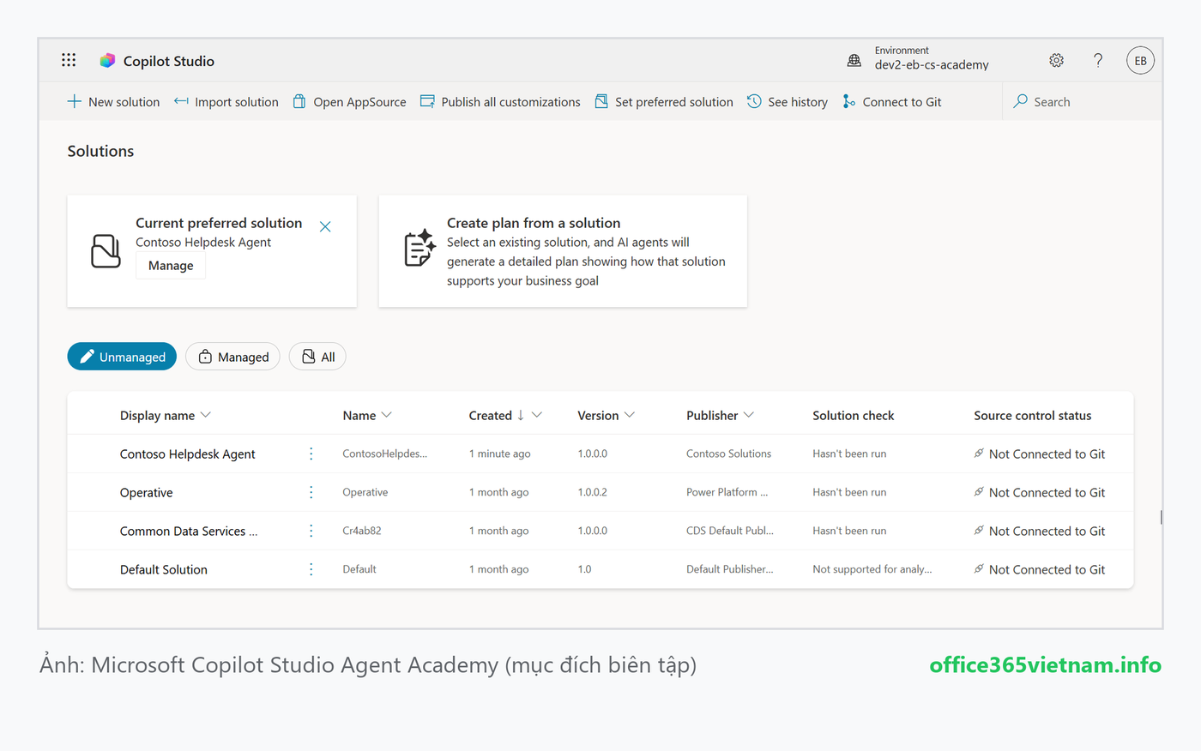The width and height of the screenshot is (1201, 751).
Task: Click the See history clock icon
Action: [x=754, y=101]
